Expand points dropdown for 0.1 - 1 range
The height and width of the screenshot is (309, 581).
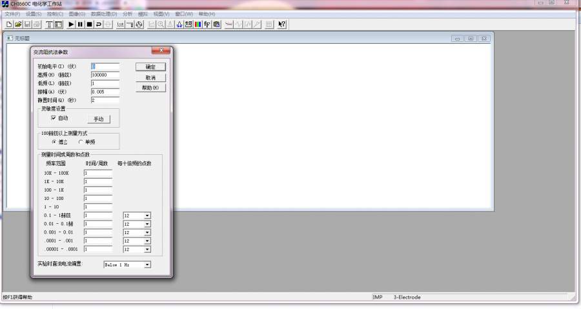[147, 215]
